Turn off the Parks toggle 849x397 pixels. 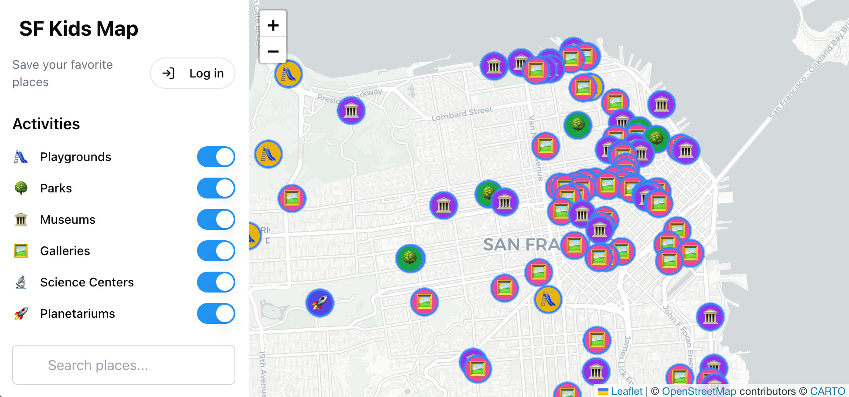(x=216, y=188)
